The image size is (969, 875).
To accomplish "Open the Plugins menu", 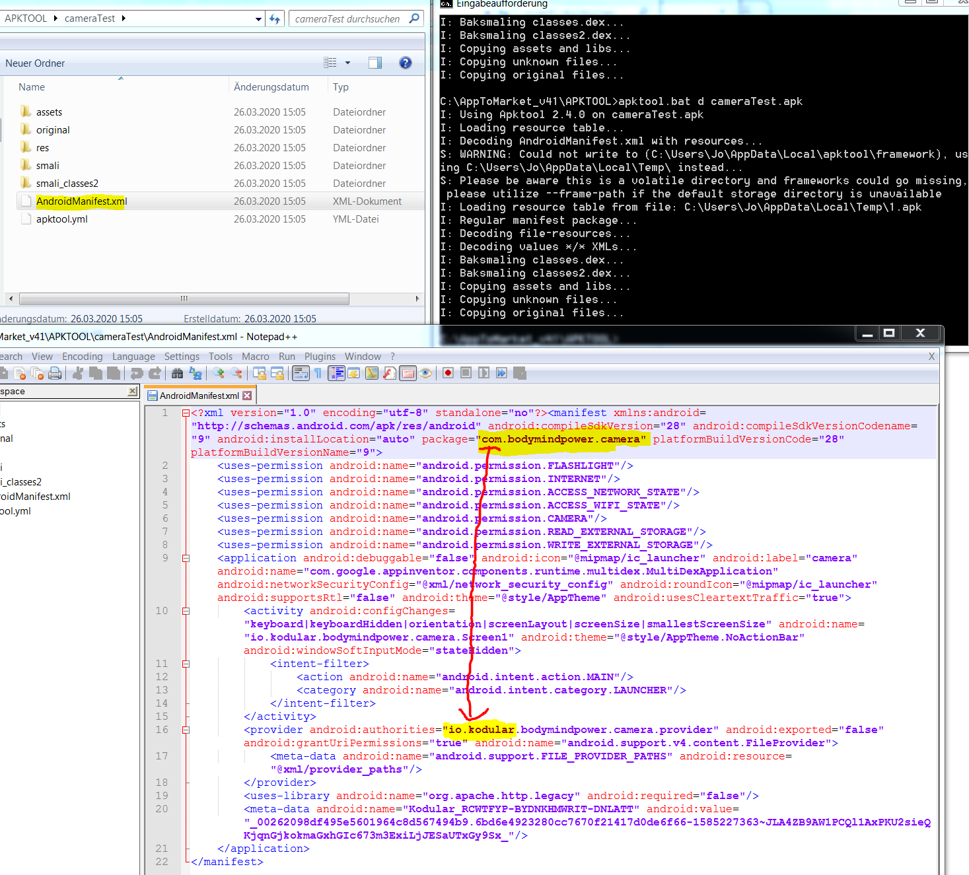I will [320, 357].
